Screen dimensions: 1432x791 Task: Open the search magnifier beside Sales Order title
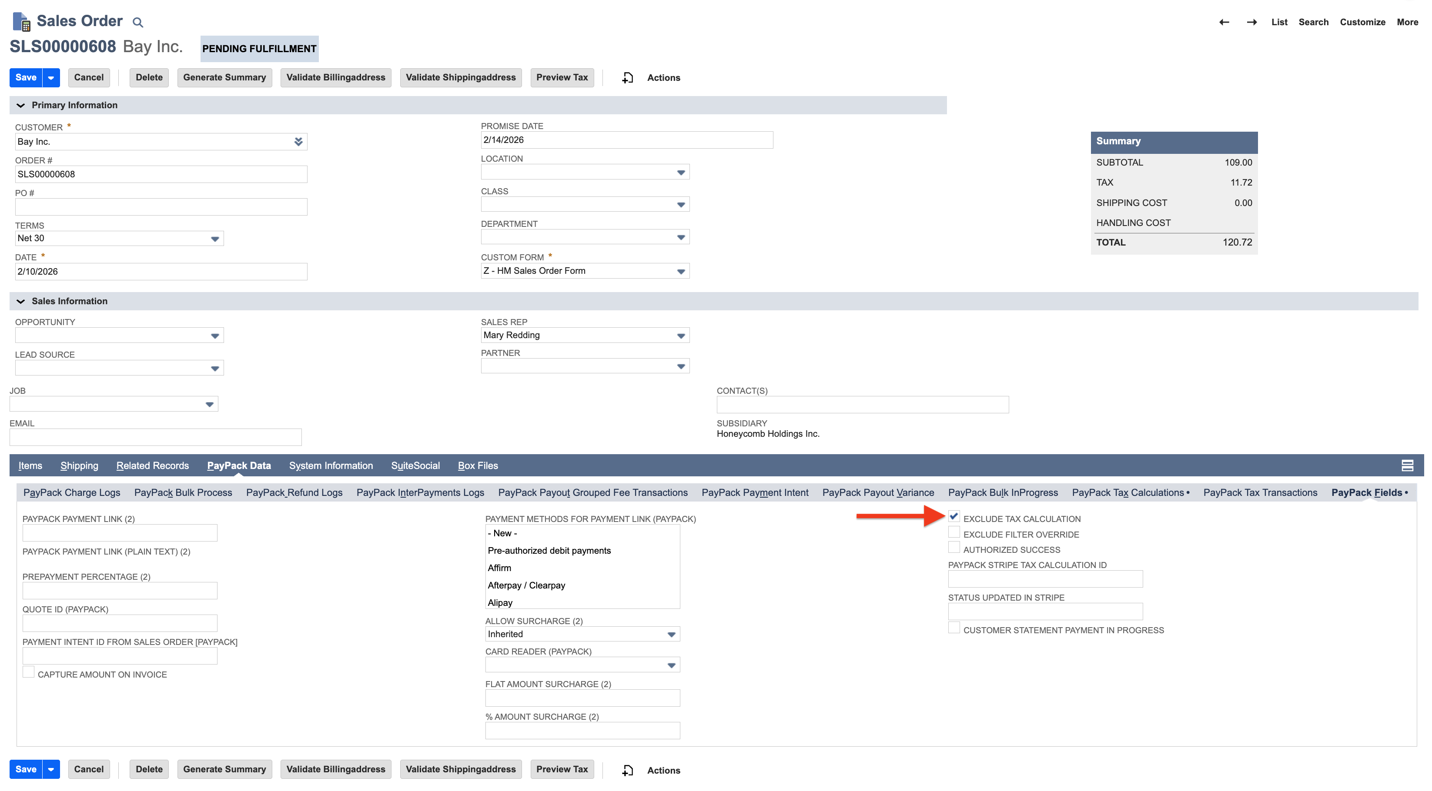pyautogui.click(x=137, y=22)
